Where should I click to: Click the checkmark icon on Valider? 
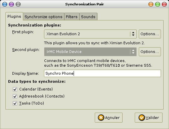[x=142, y=118]
